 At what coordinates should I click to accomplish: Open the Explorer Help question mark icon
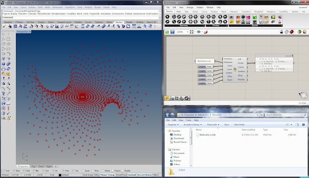pos(304,124)
